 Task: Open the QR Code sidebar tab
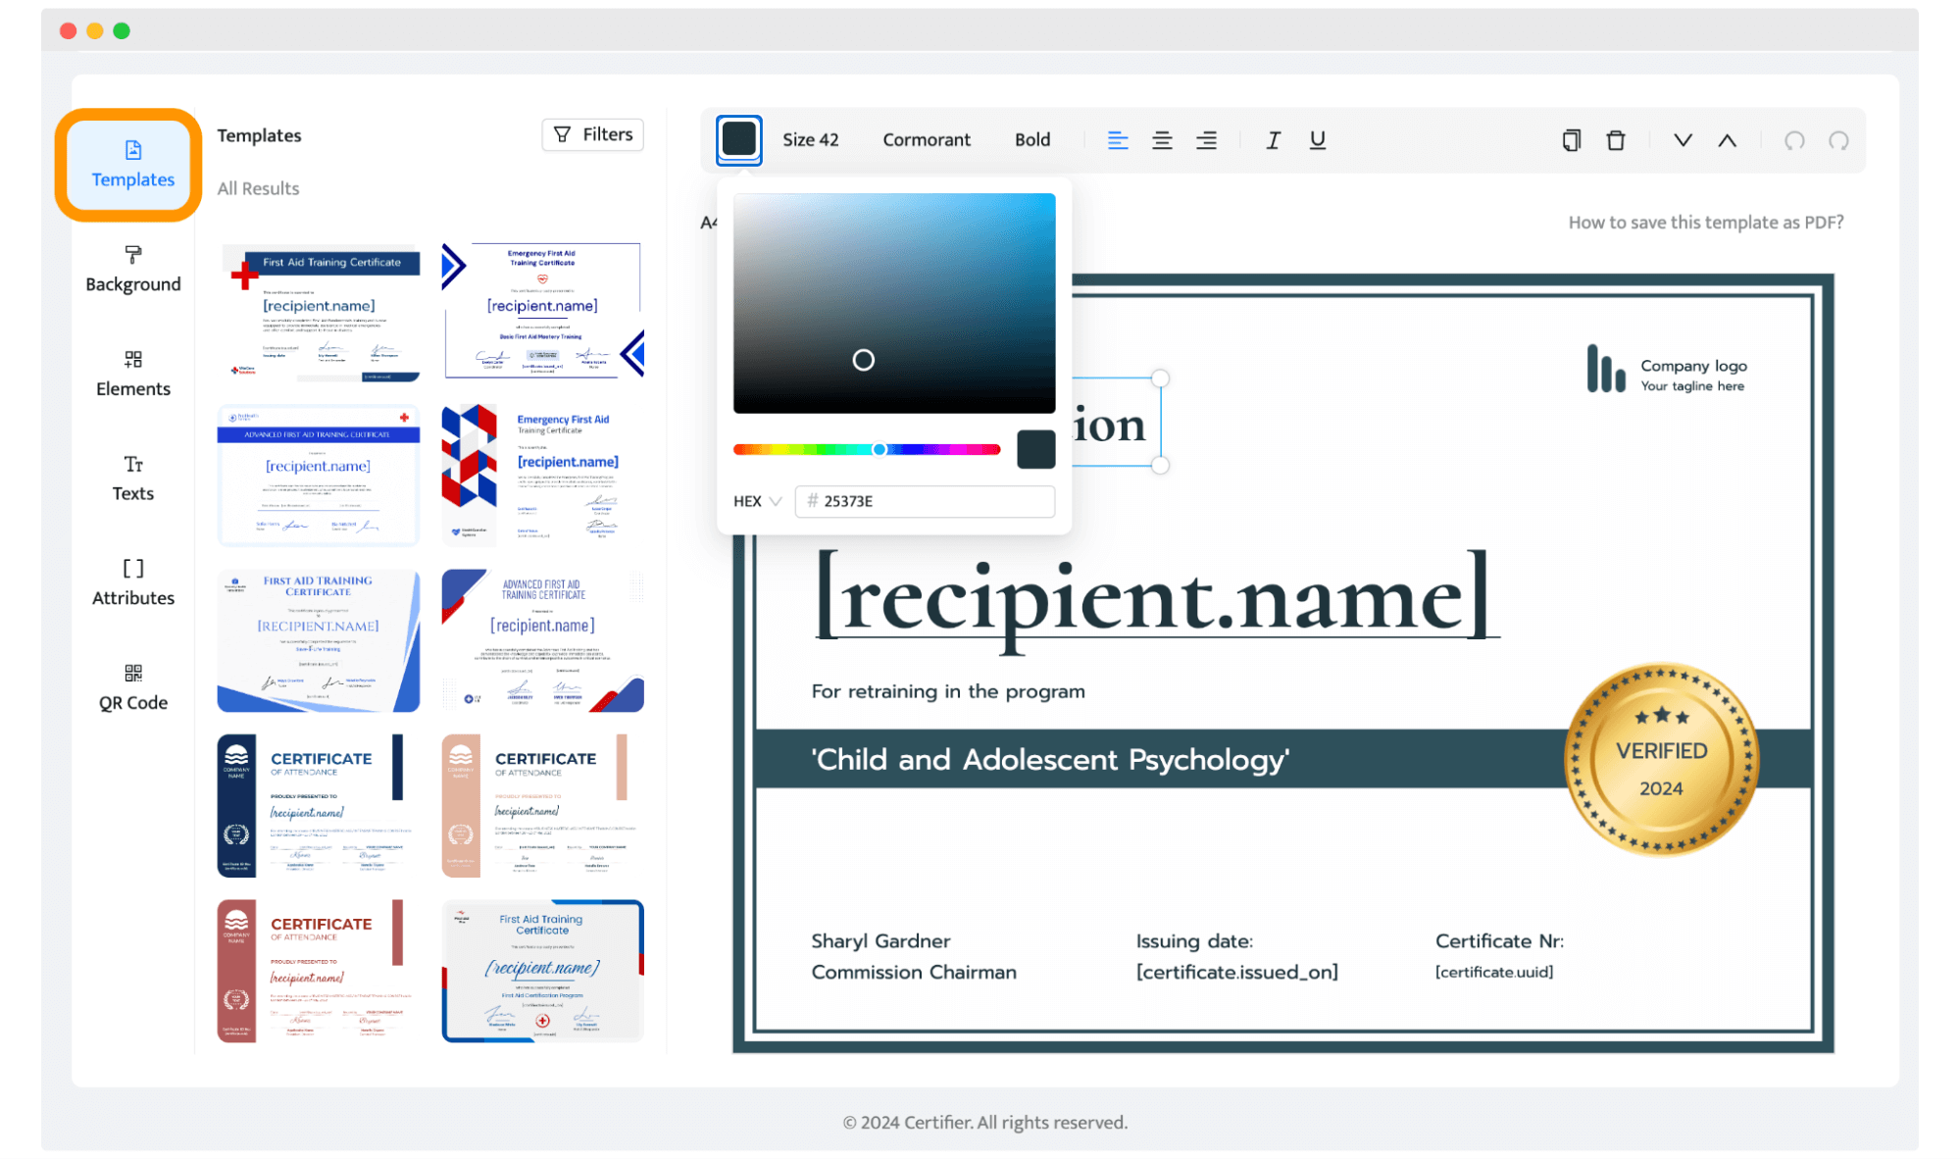point(132,687)
